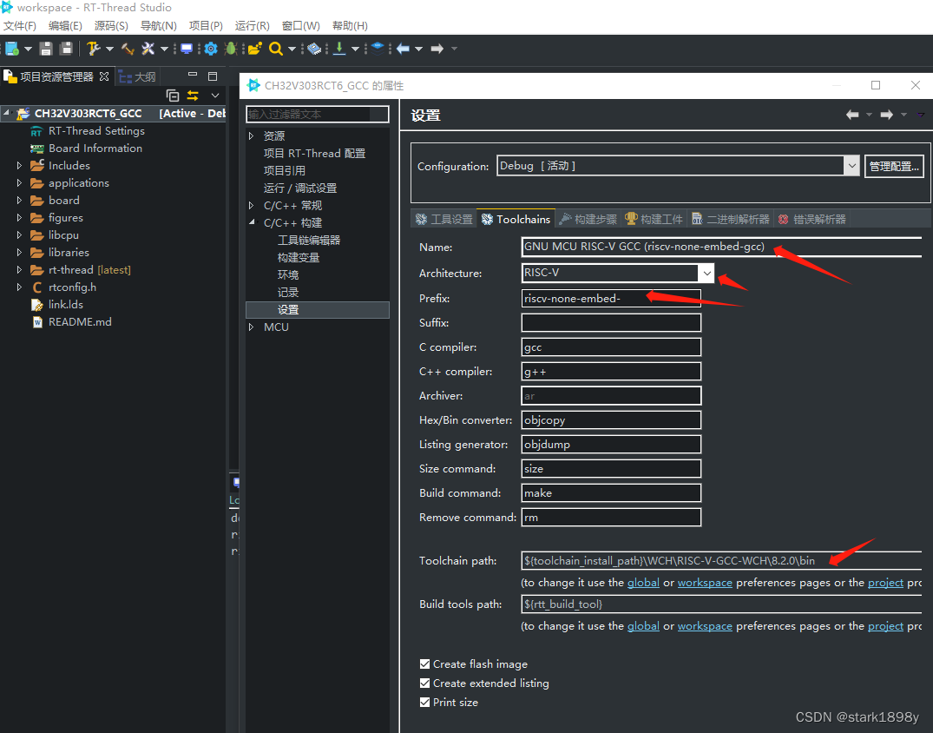Click the gear settings icon in toolbar
Viewport: 933px width, 733px height.
pyautogui.click(x=208, y=49)
